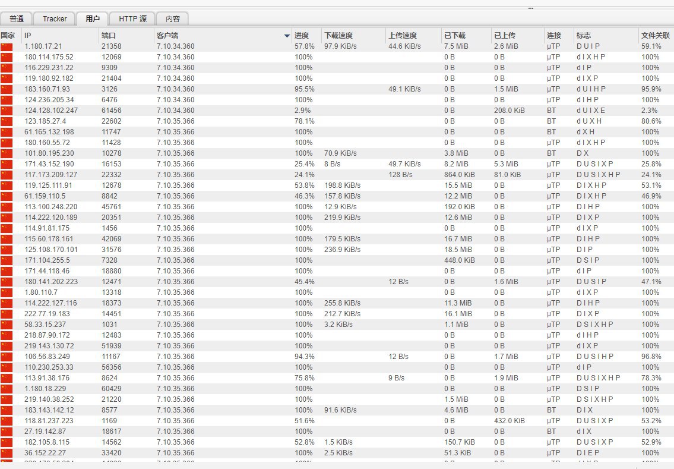Toggle sort arrow on 客户端 column
Viewport: 674px width, 469px height.
click(x=287, y=36)
